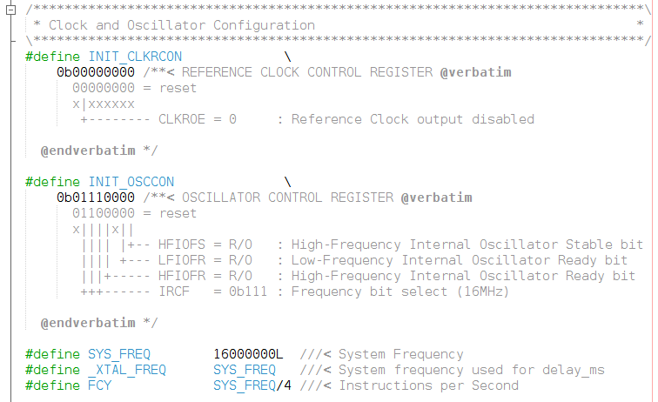Click the SYS_FREQ macro definition name
Screen dimensions: 658x402
click(x=119, y=354)
